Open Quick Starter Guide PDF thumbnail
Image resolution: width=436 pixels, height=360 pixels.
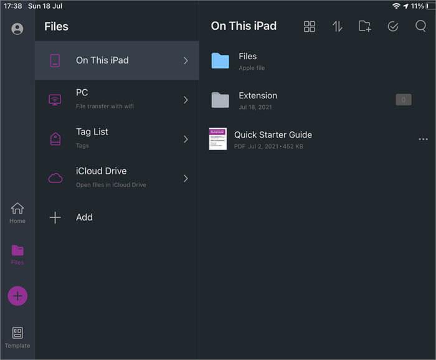pos(218,139)
